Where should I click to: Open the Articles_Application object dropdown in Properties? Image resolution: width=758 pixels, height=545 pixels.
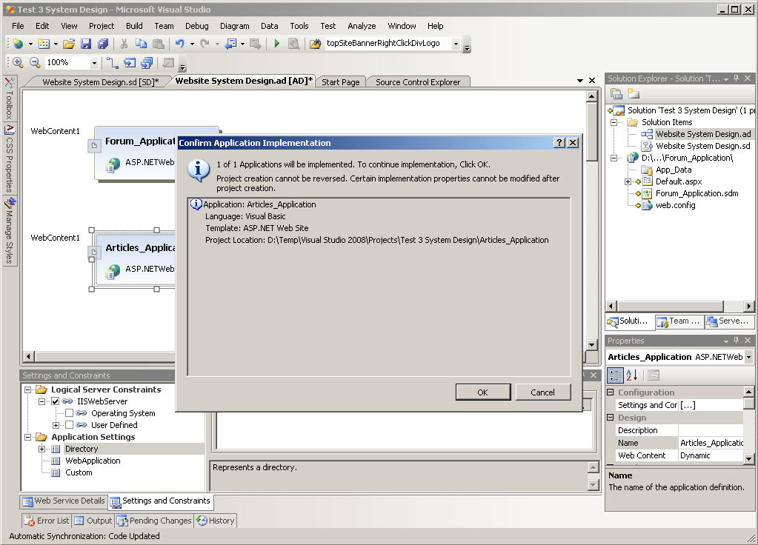click(x=748, y=357)
